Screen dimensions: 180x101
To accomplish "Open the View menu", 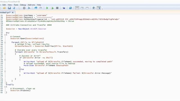I will (10, 5).
